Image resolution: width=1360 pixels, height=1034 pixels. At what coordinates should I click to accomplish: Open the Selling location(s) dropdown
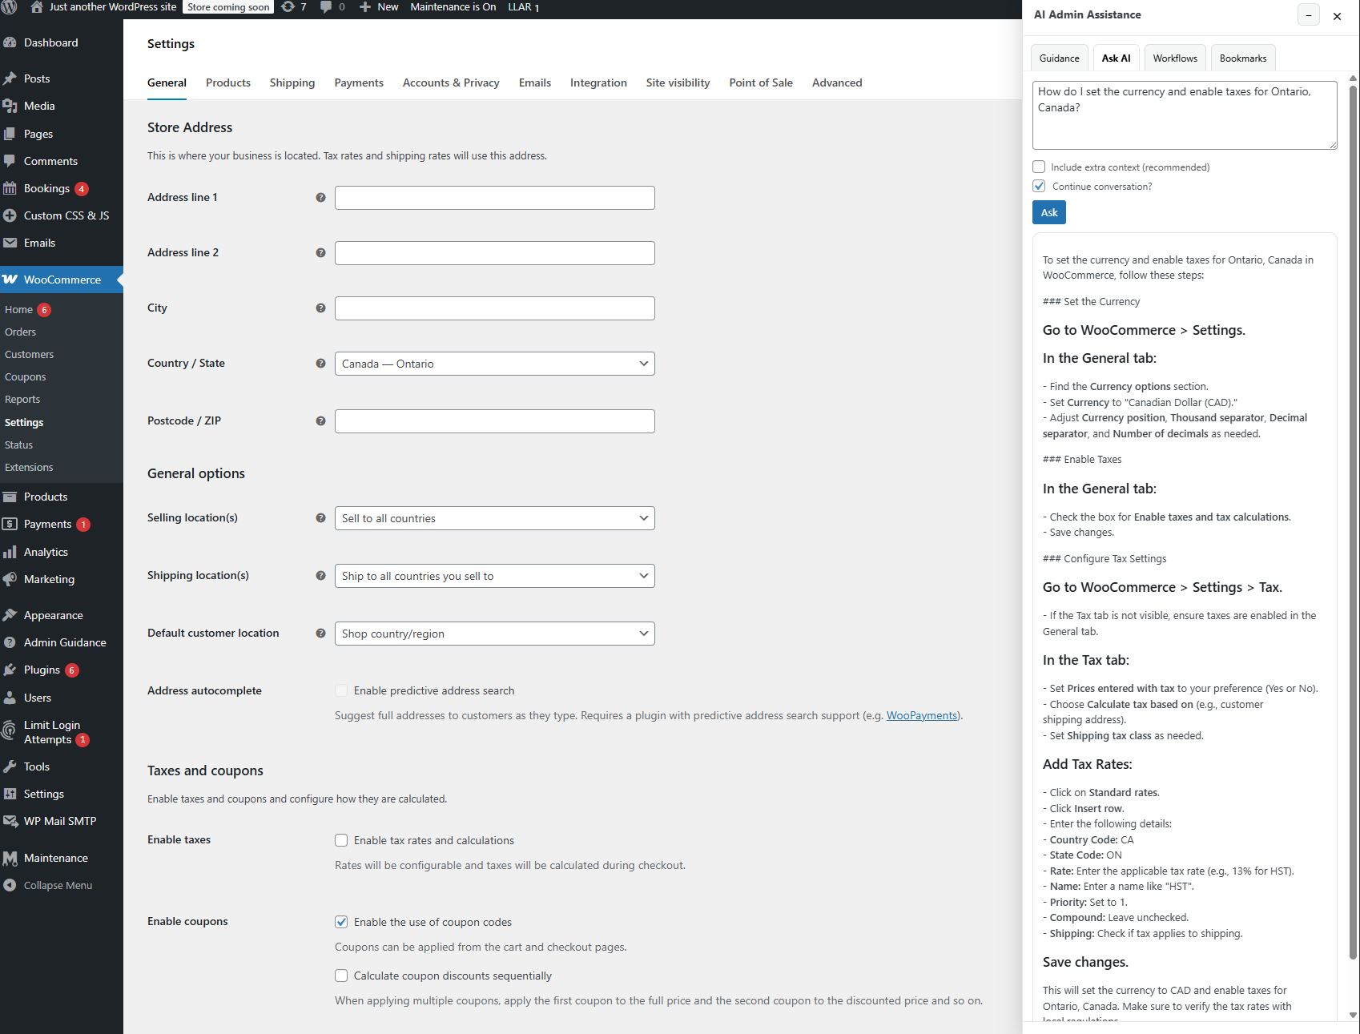pos(495,518)
